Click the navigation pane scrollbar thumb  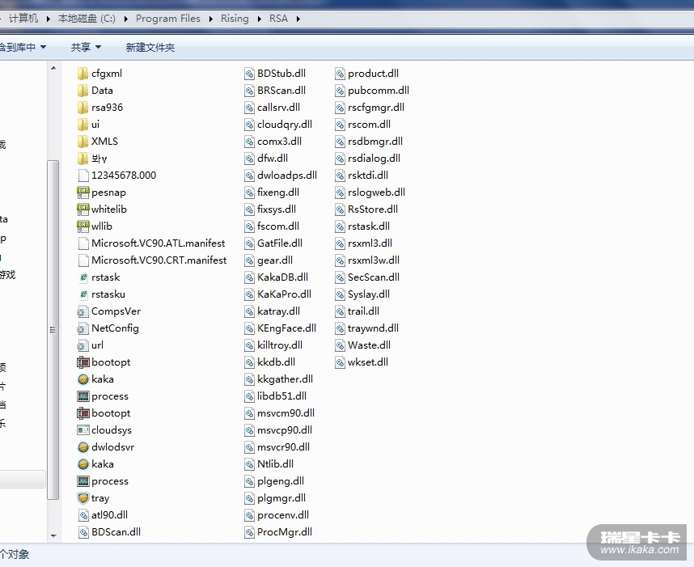[53, 330]
